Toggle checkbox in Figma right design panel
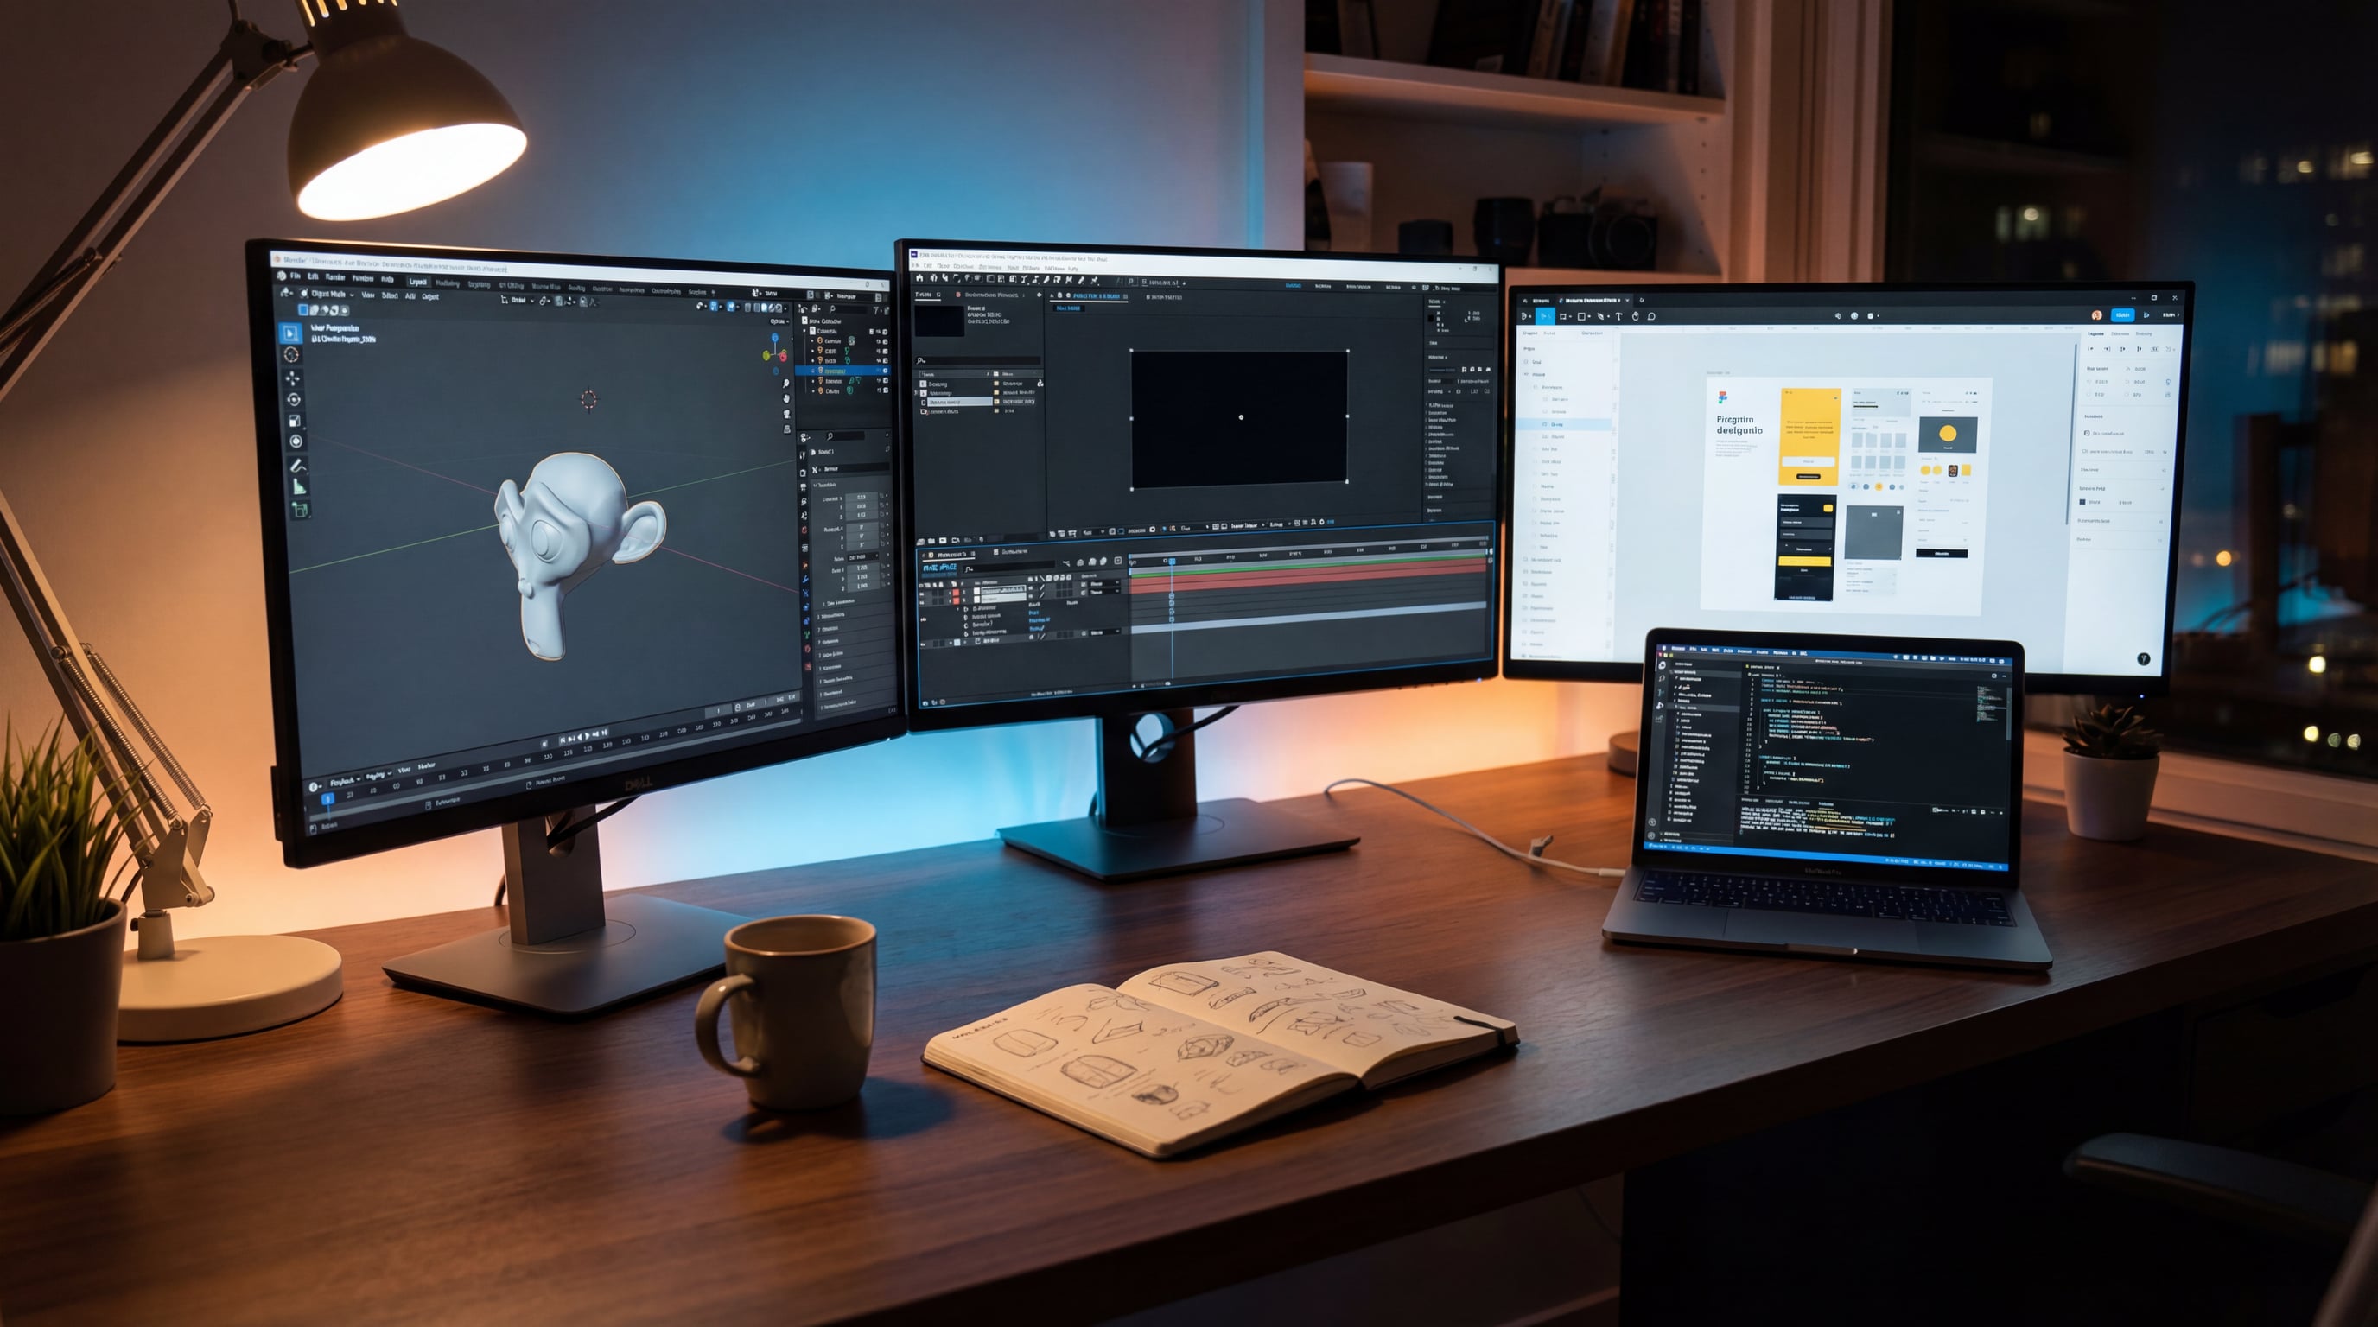This screenshot has height=1327, width=2378. click(2086, 433)
